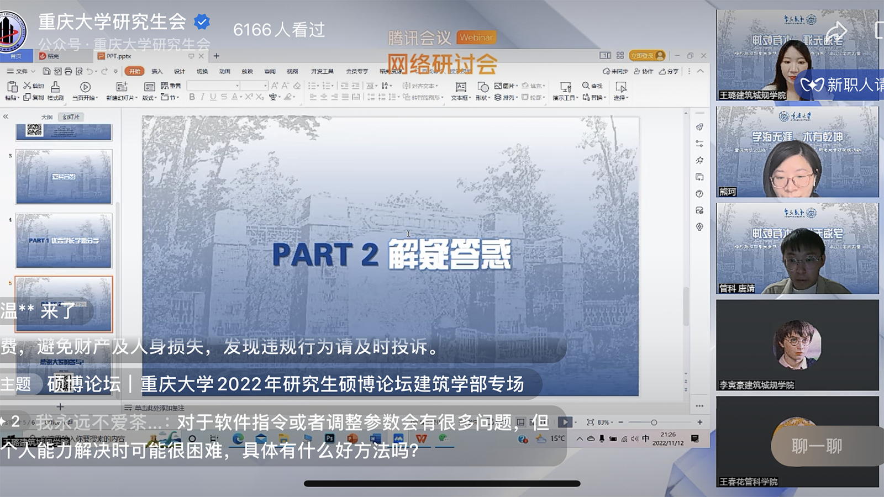Click the livestream share arrow icon
Viewport: 884px width, 497px height.
pos(836,32)
